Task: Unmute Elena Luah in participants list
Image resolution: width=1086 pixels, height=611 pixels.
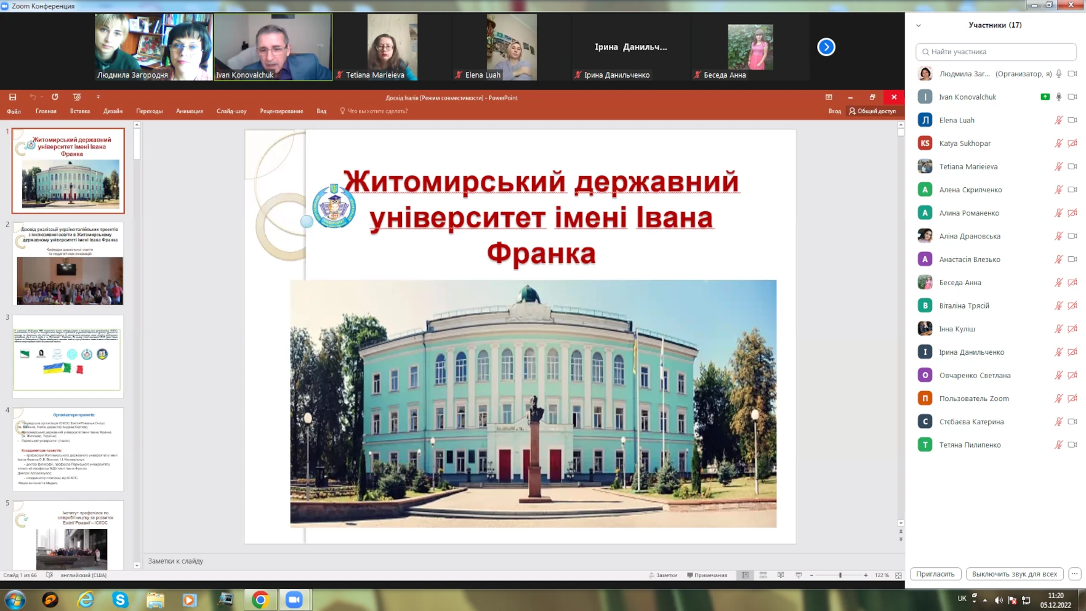Action: [1059, 120]
